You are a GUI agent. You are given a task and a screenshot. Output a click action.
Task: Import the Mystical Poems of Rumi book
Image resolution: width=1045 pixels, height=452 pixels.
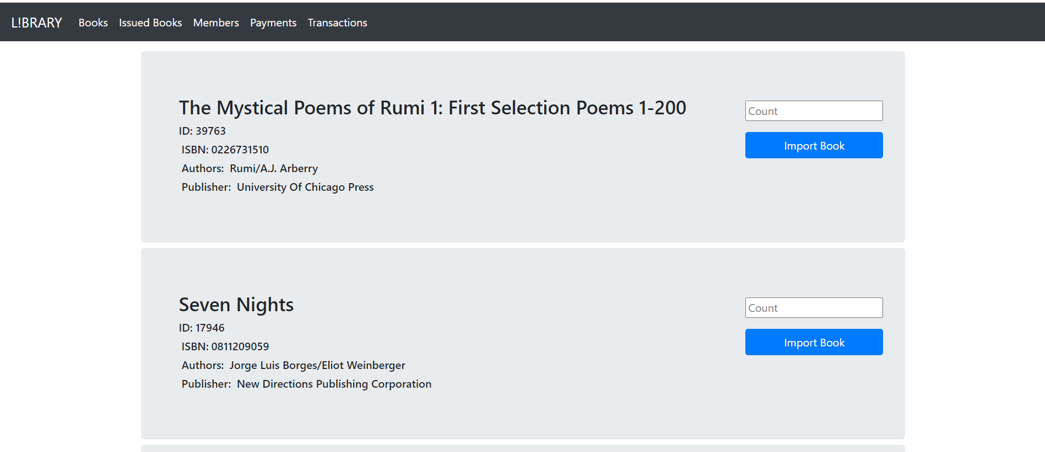(814, 145)
